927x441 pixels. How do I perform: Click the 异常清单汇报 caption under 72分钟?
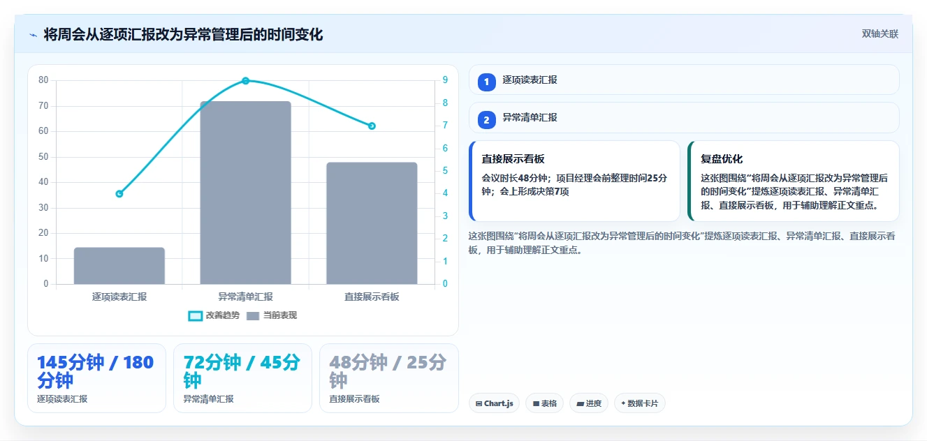[208, 399]
